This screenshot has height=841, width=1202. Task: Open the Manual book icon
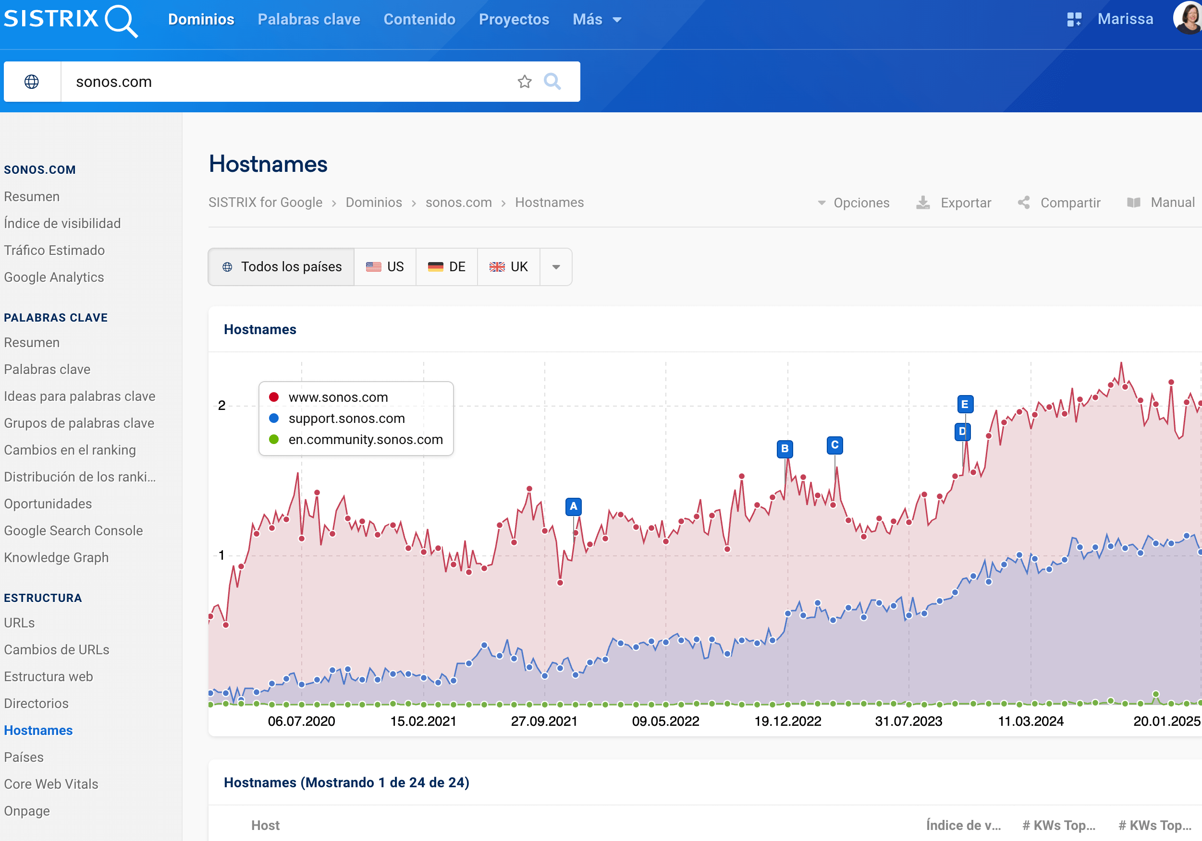point(1133,203)
